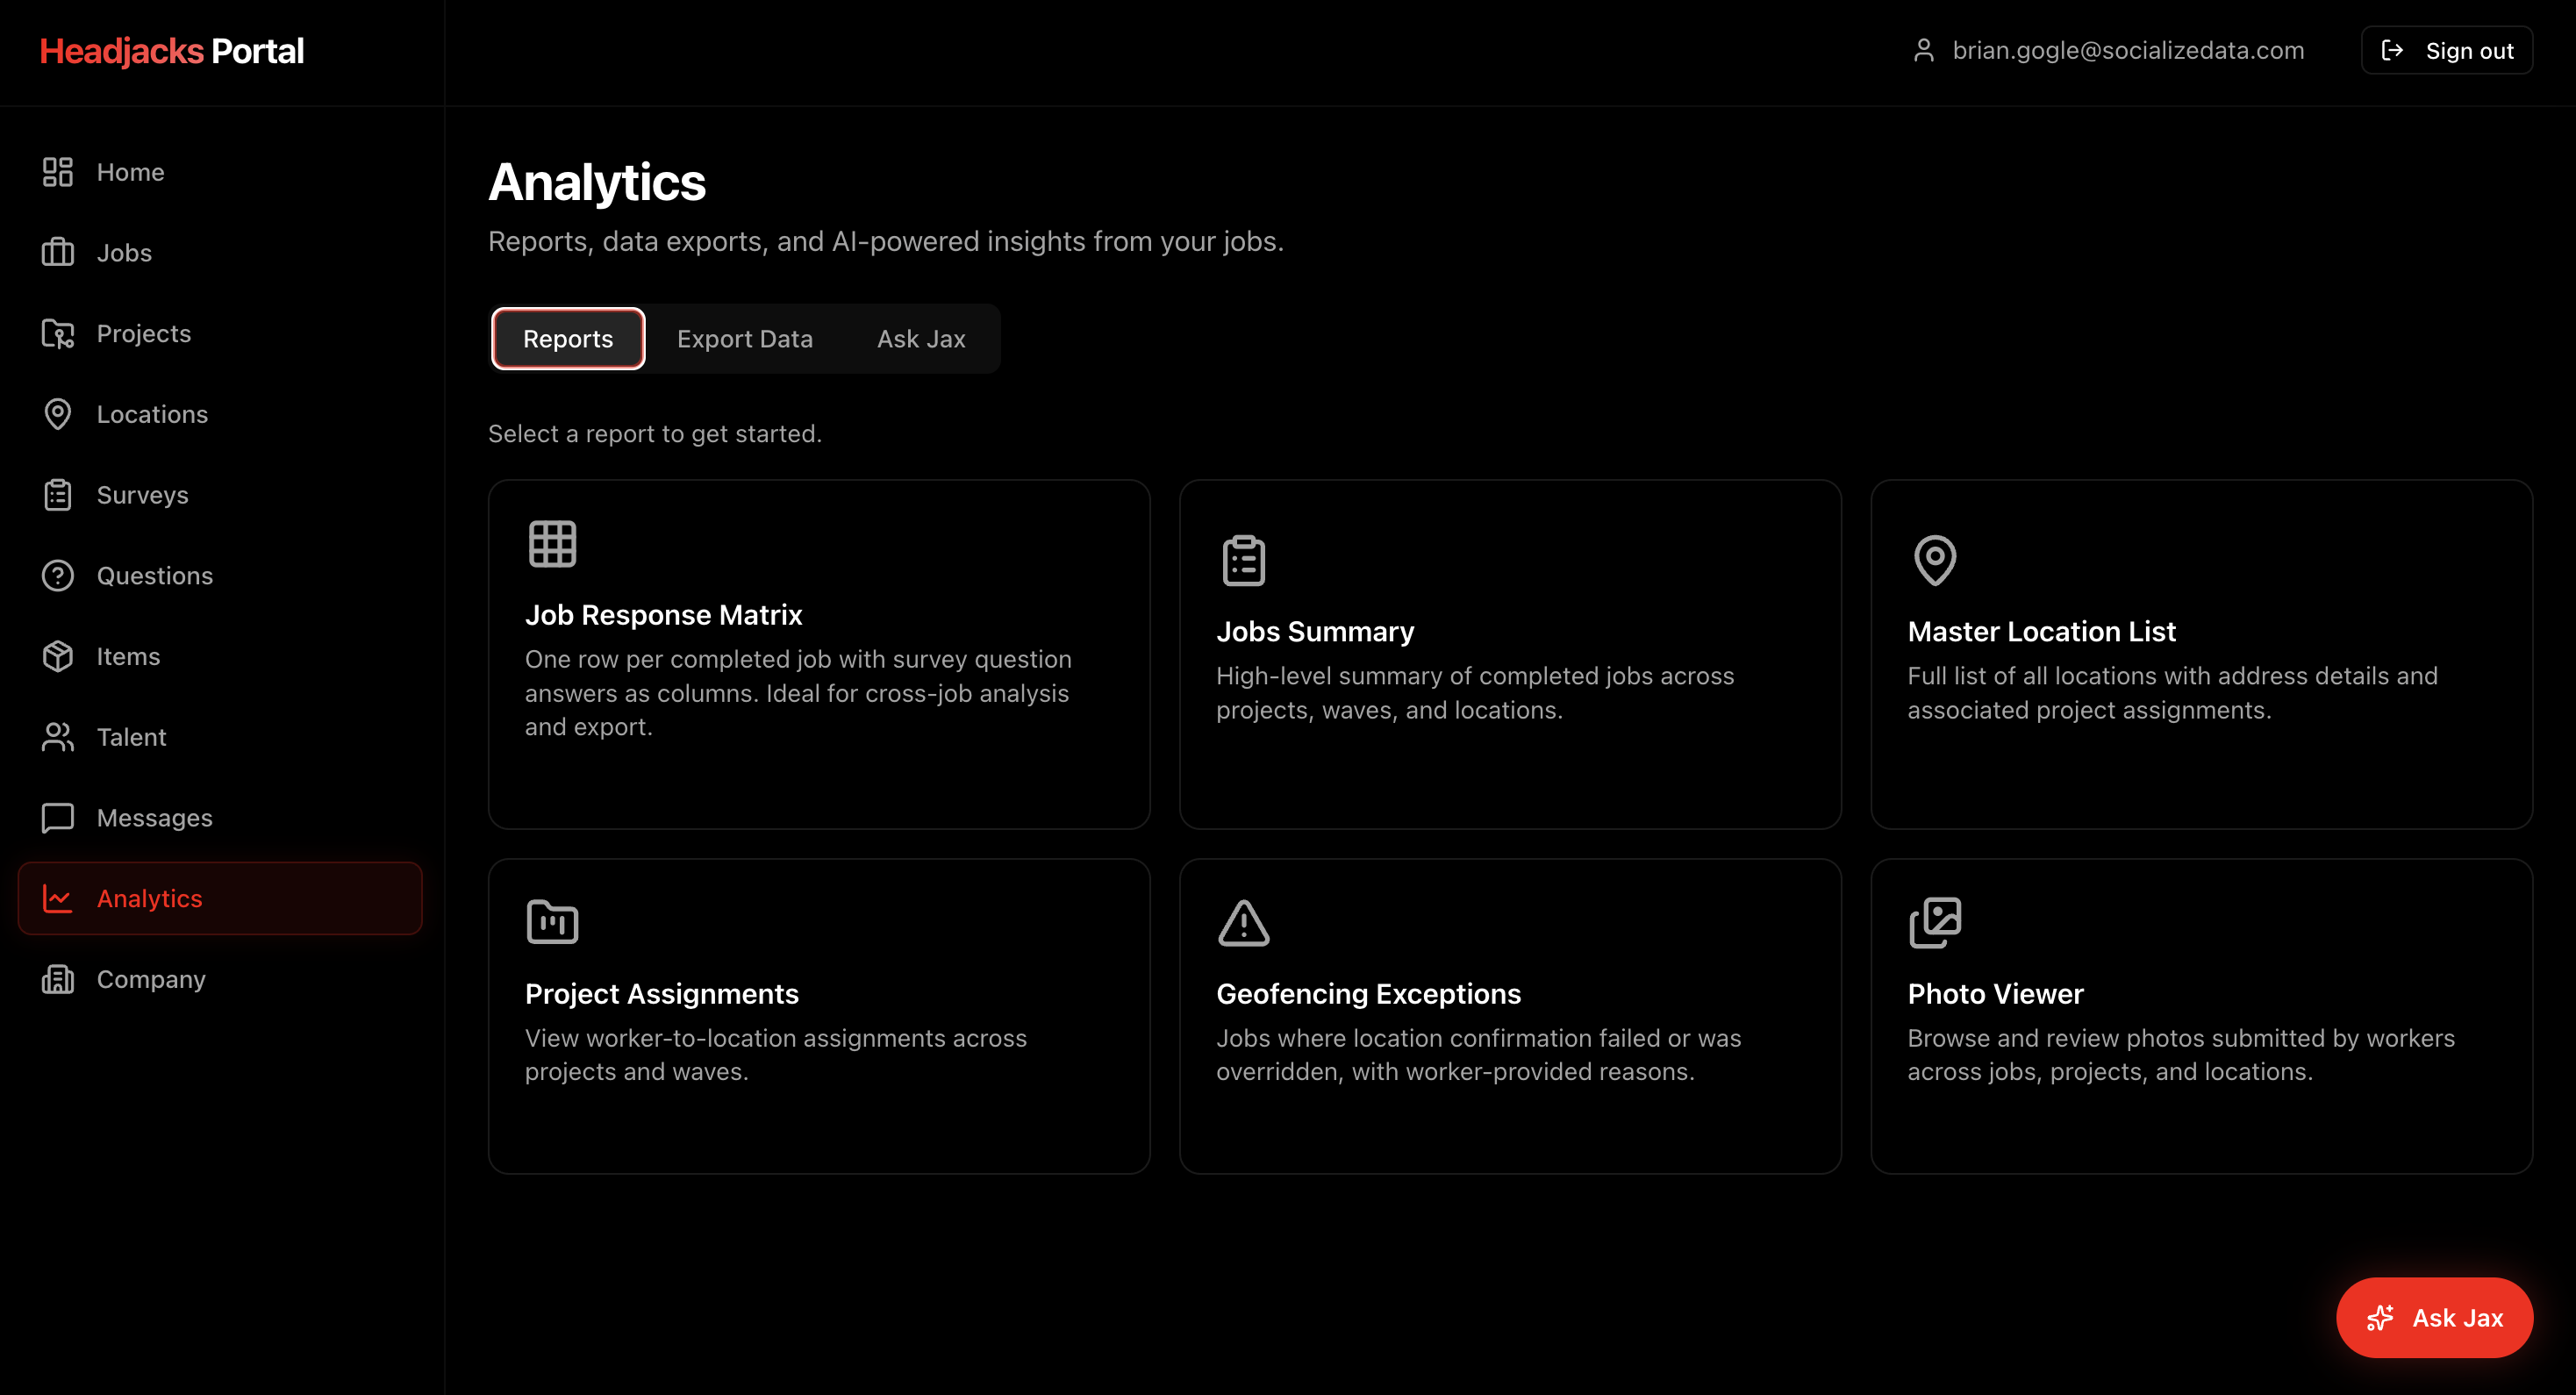The height and width of the screenshot is (1395, 2576).
Task: Open the Geofencing Exceptions report title
Action: (1368, 994)
